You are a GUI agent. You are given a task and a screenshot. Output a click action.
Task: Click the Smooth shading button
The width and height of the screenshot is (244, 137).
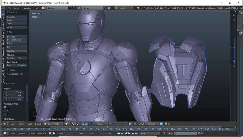coord(11,58)
